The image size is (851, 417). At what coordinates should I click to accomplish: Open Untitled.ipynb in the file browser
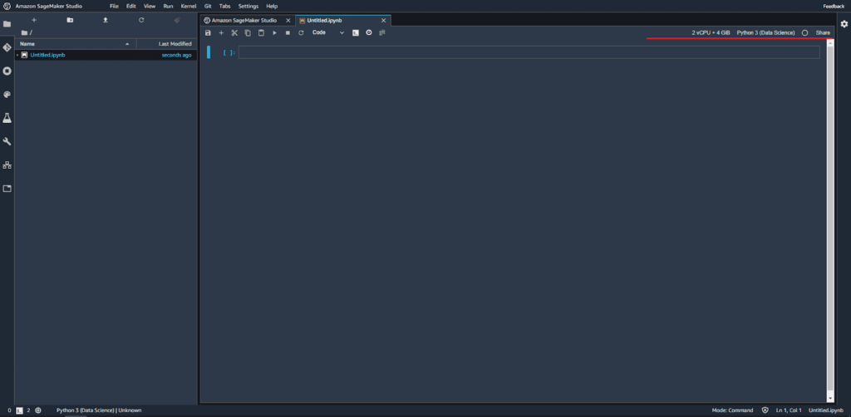point(47,56)
